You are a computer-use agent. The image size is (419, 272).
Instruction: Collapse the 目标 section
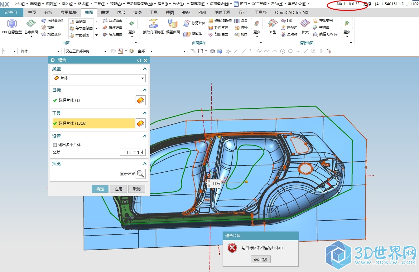click(145, 90)
